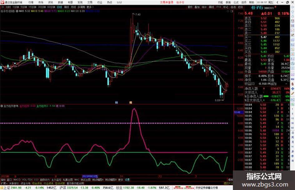Click the 标记 mark button
The image size is (295, 190).
(x=226, y=7)
